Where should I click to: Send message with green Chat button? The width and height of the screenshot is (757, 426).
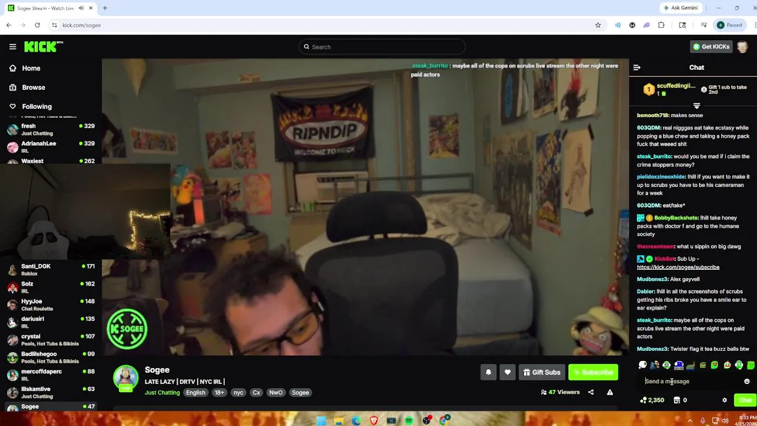(745, 401)
